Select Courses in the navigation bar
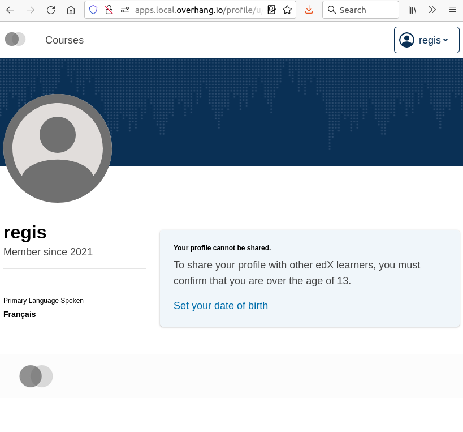 (x=64, y=40)
